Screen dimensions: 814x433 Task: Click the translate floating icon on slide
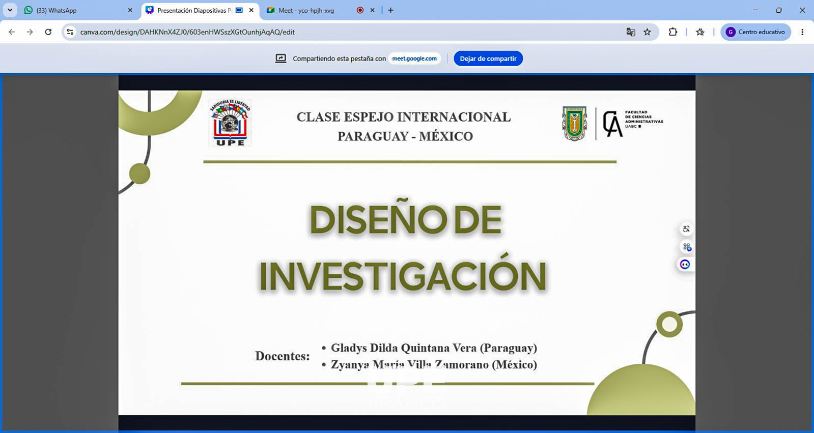[x=686, y=229]
